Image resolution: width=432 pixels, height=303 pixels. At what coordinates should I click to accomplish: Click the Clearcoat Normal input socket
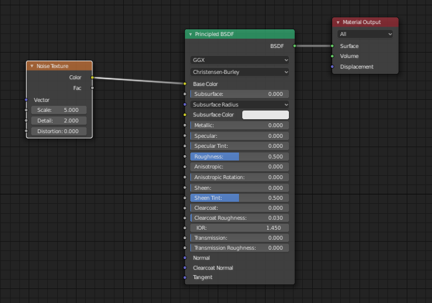[185, 268]
